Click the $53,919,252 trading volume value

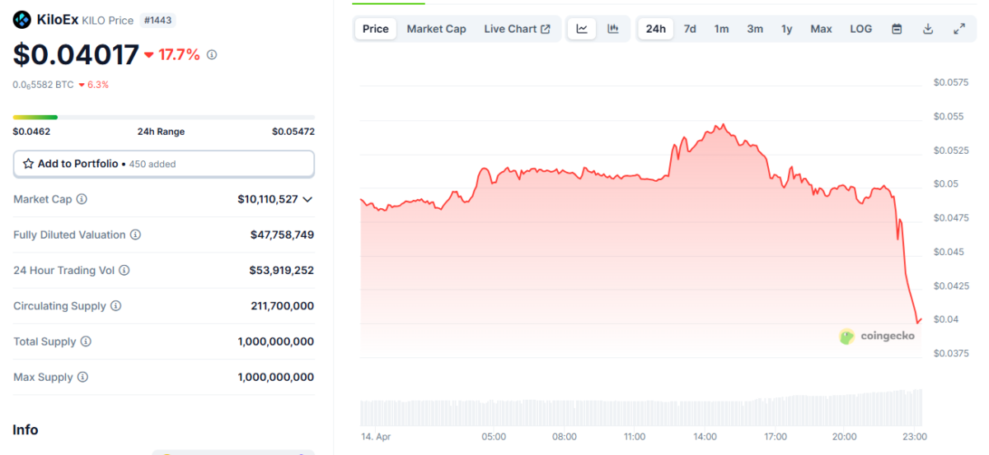(x=282, y=270)
